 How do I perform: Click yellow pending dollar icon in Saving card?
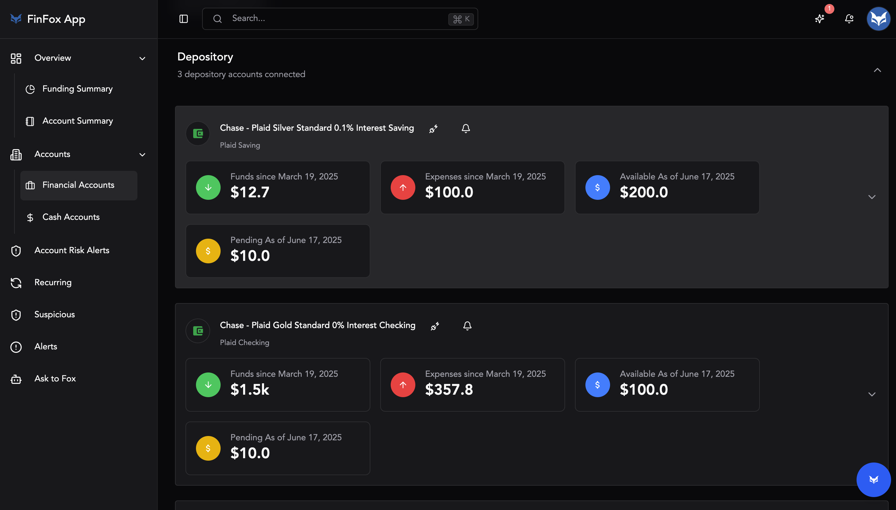coord(208,251)
